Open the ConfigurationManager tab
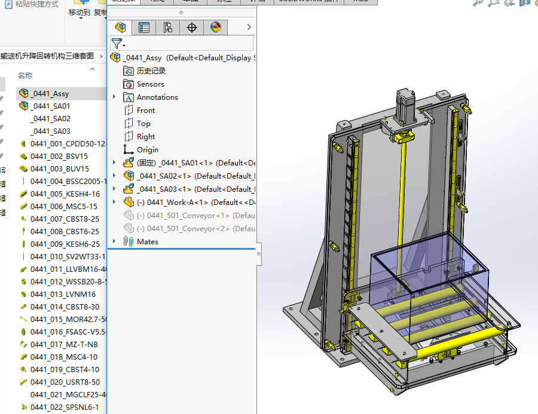Viewport: 538px width, 414px height. pos(168,27)
